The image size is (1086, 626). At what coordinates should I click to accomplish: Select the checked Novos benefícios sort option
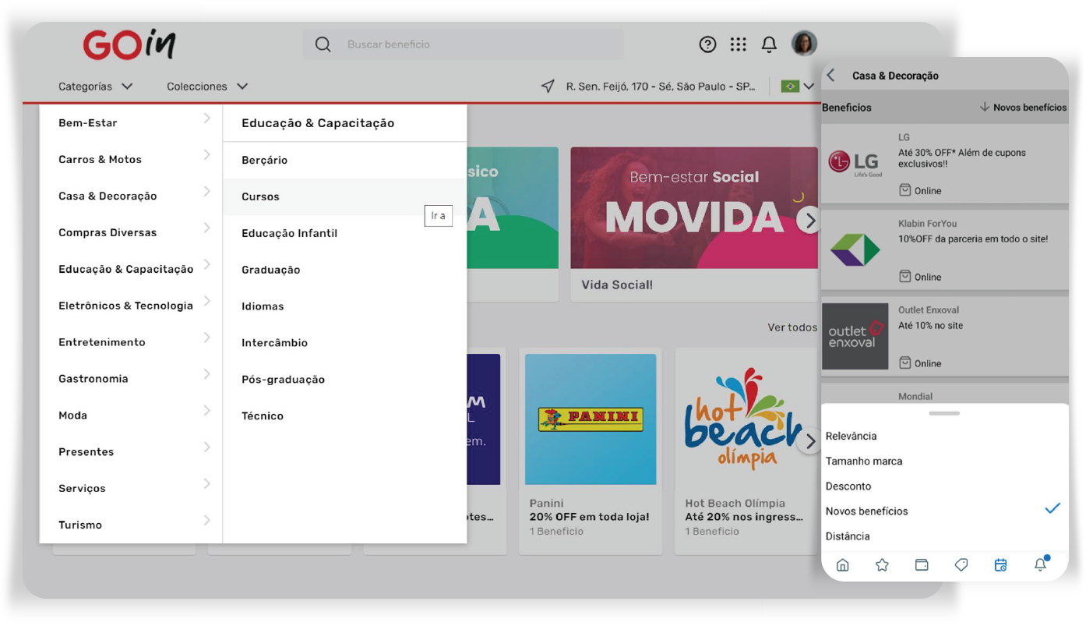point(944,511)
